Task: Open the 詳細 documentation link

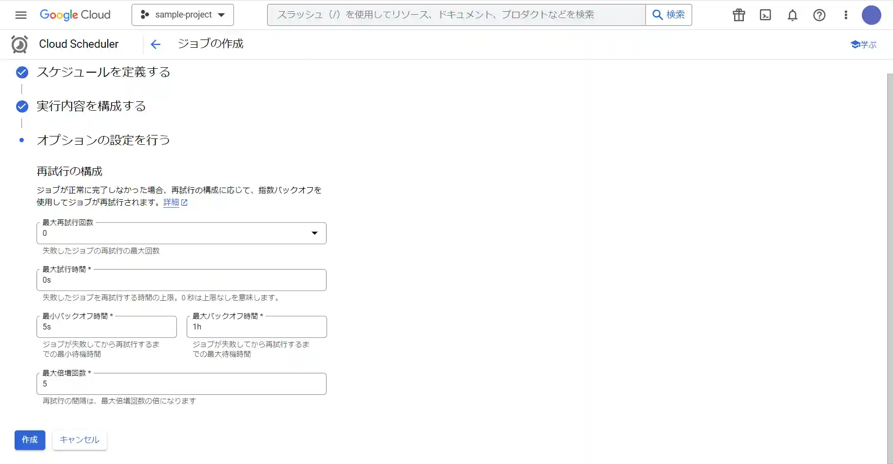Action: coord(175,202)
